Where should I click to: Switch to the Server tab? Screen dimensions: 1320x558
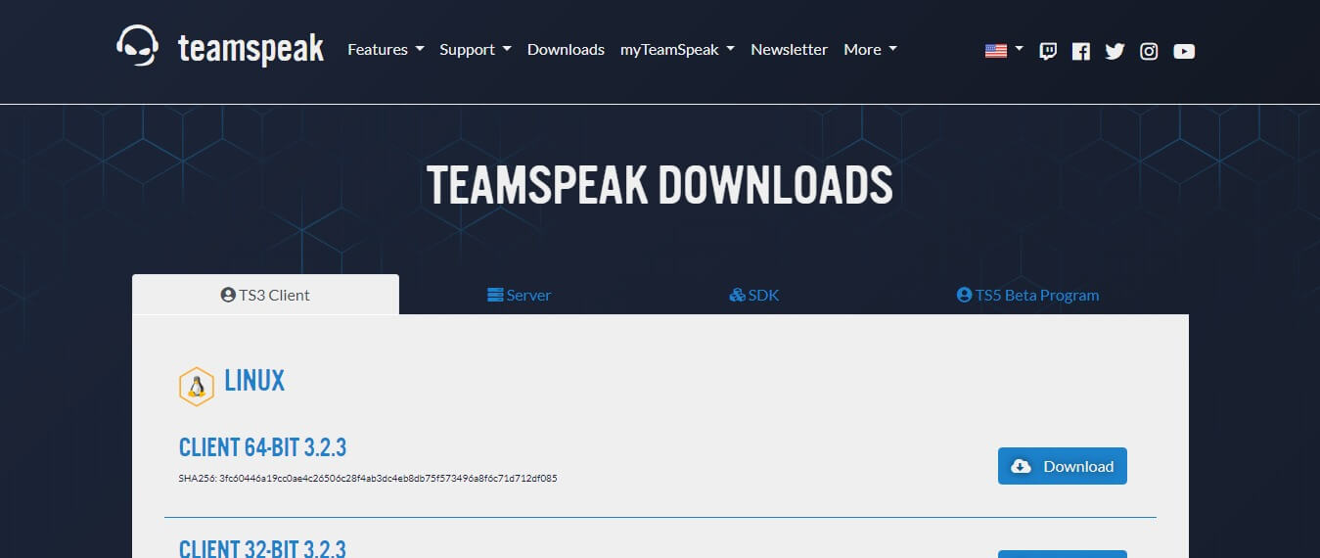pyautogui.click(x=519, y=295)
